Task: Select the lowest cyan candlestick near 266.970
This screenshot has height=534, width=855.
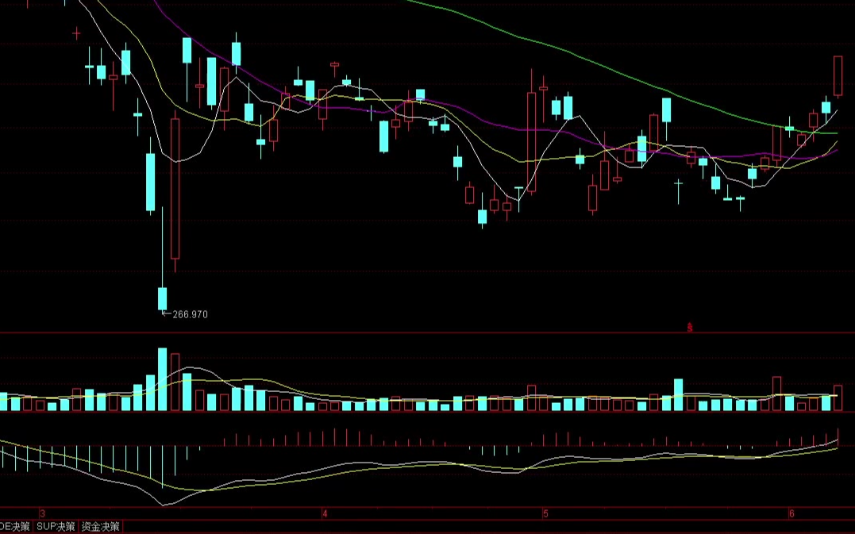Action: click(162, 298)
